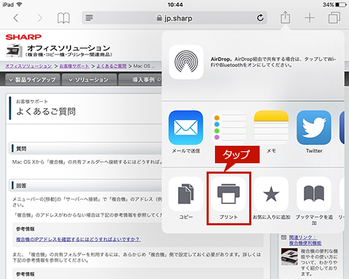Open 複合機のIPアドレスを確認する link
The height and width of the screenshot is (279, 349).
(x=78, y=239)
